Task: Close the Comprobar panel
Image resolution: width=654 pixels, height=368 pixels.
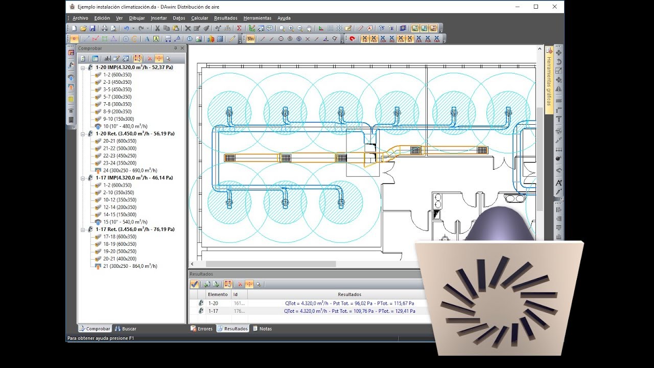Action: pyautogui.click(x=182, y=48)
